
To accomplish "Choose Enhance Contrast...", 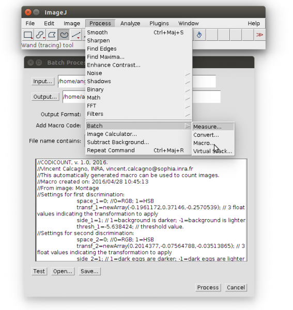I will [x=138, y=65].
